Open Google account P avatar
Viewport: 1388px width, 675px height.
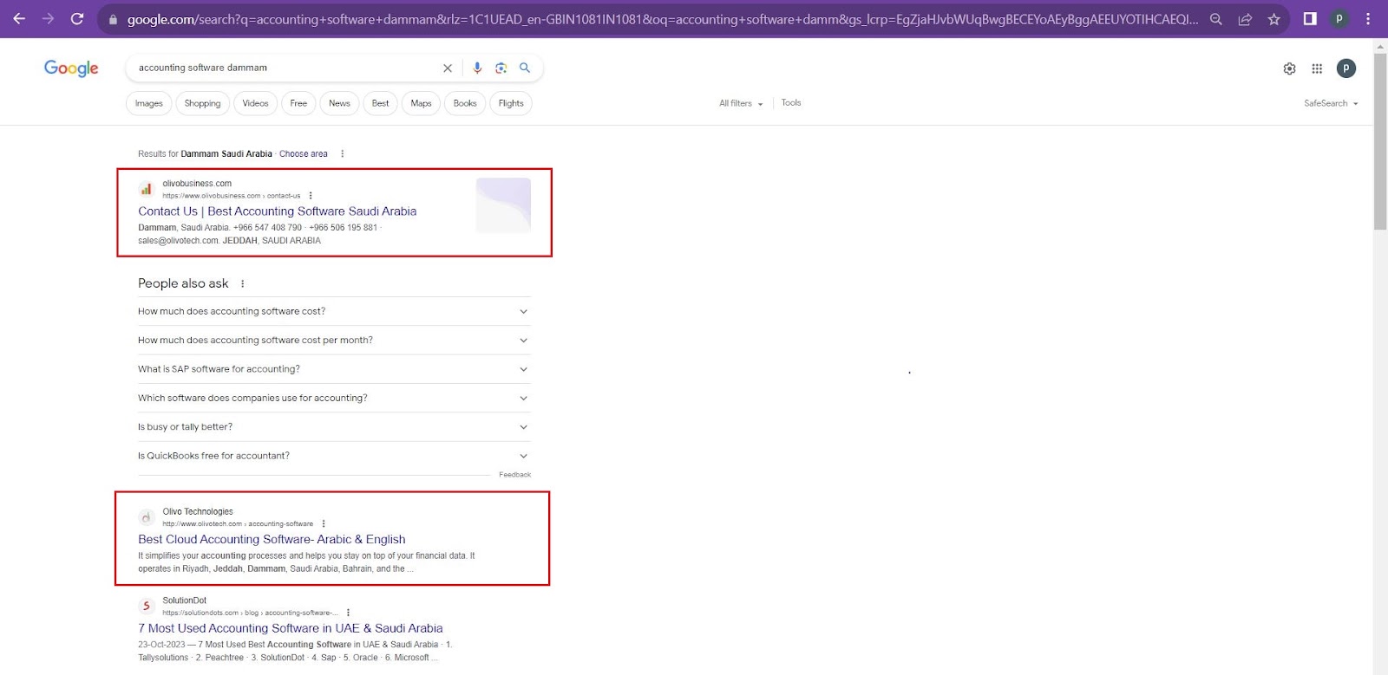(x=1346, y=68)
